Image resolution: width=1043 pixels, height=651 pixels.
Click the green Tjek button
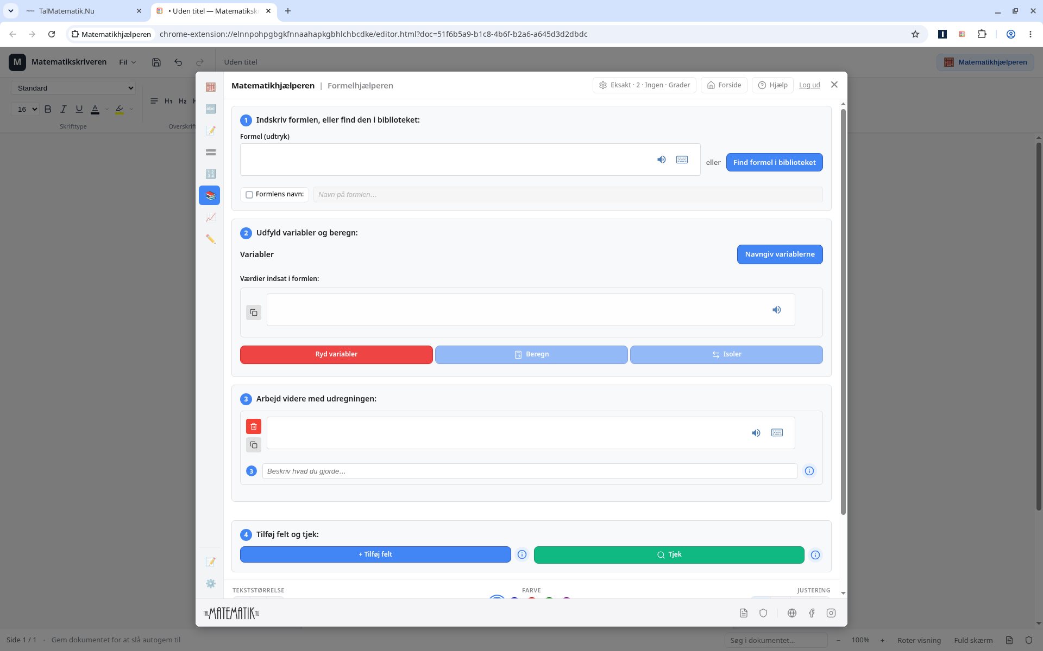coord(669,555)
